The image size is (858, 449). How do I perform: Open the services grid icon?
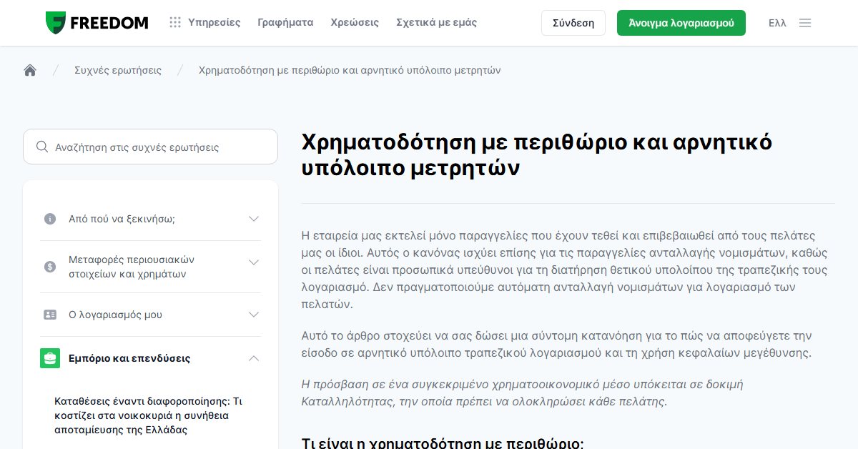175,23
